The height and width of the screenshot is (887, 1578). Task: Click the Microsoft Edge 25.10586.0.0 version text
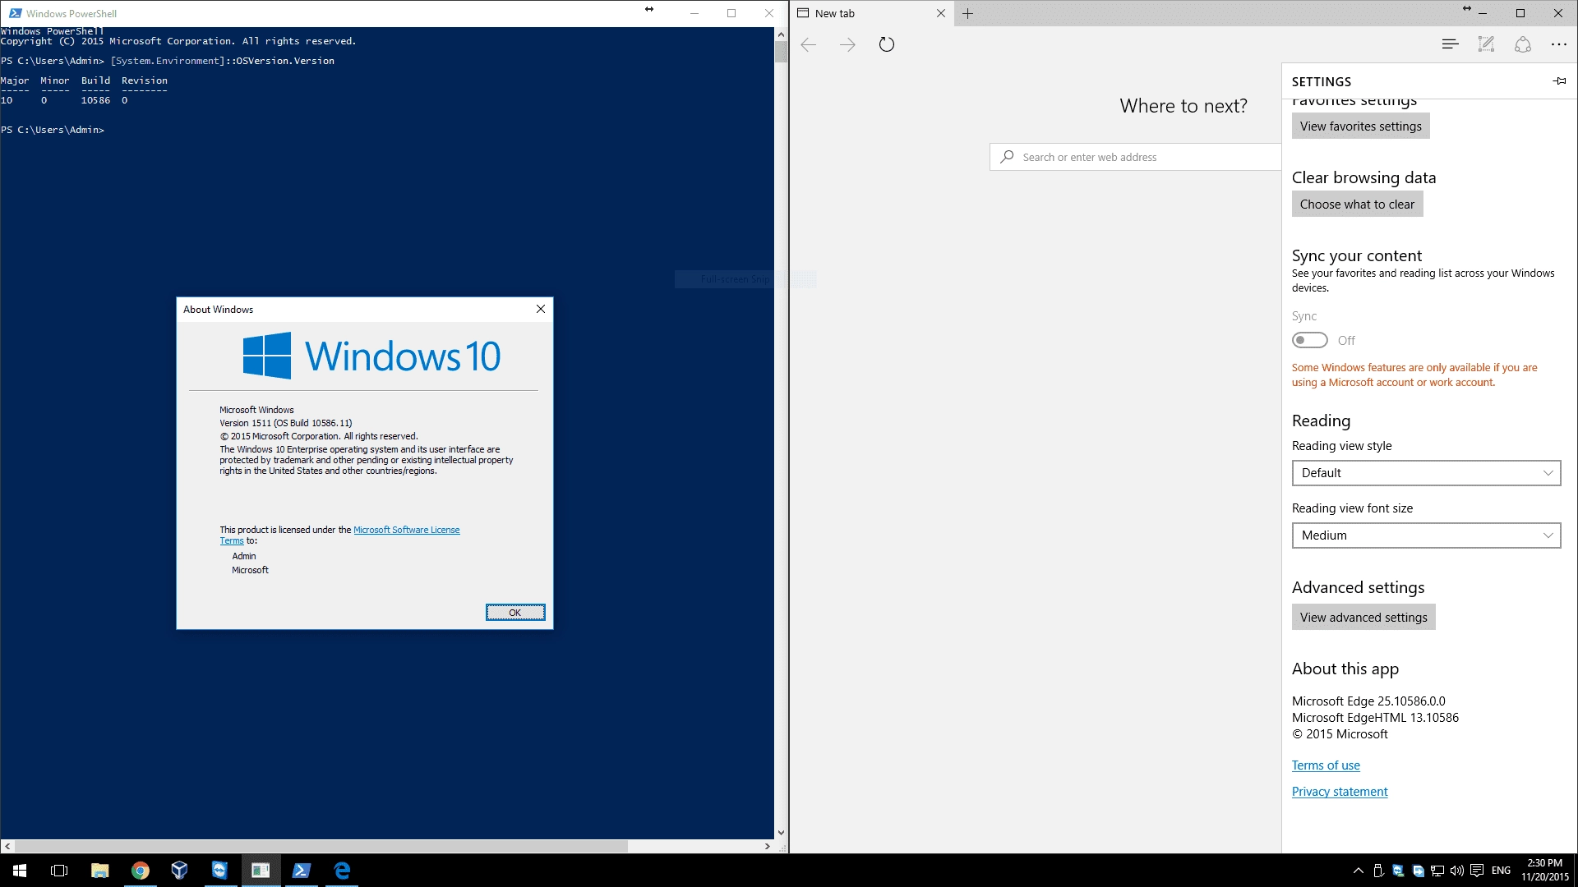[x=1368, y=701]
